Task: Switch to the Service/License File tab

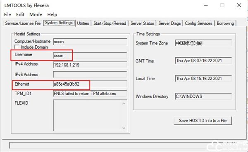Action: click(x=23, y=23)
